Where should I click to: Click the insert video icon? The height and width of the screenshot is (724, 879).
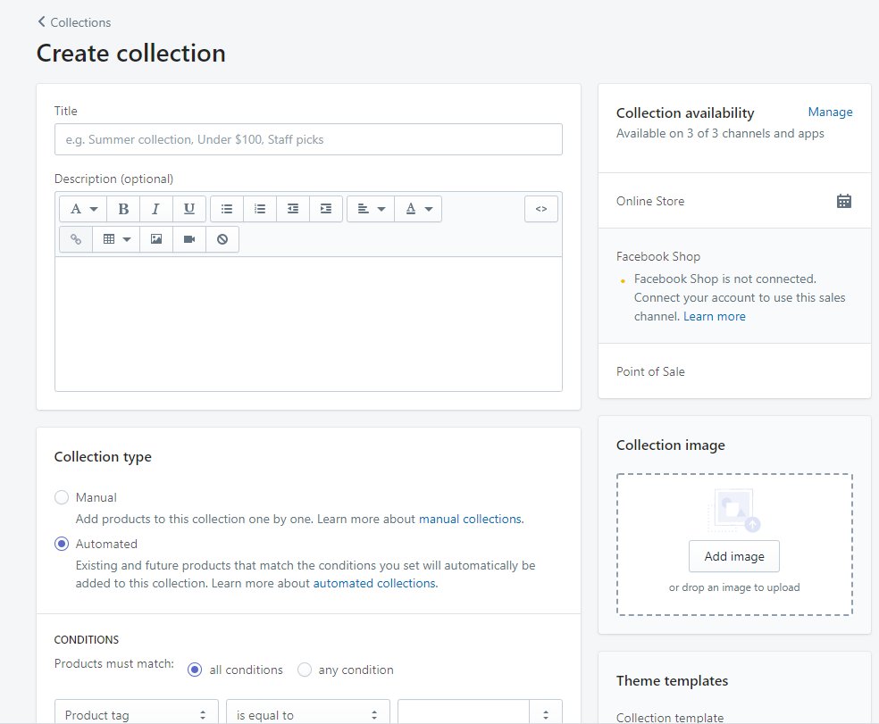point(189,239)
